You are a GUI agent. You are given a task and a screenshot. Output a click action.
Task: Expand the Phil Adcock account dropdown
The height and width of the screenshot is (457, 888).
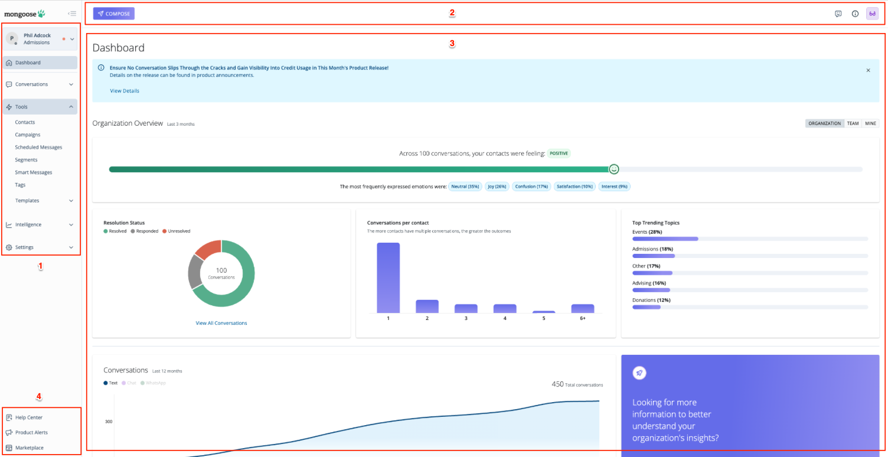pyautogui.click(x=71, y=39)
